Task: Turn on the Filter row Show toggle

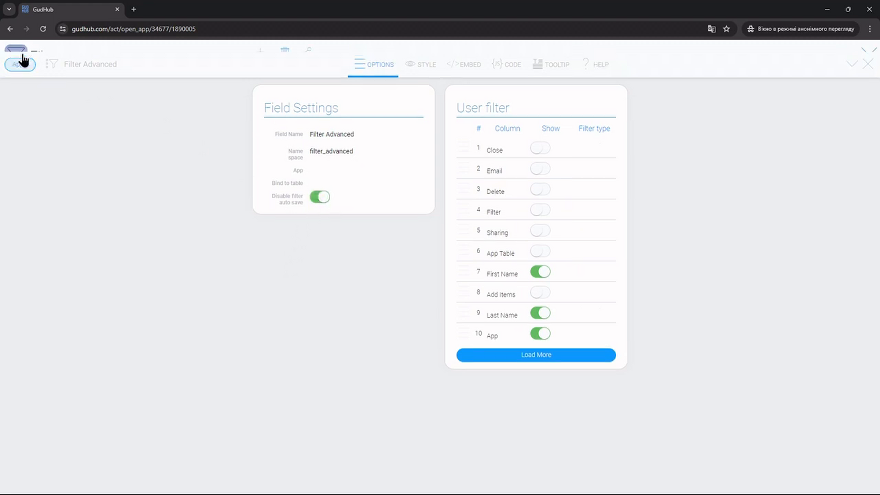Action: click(x=540, y=210)
